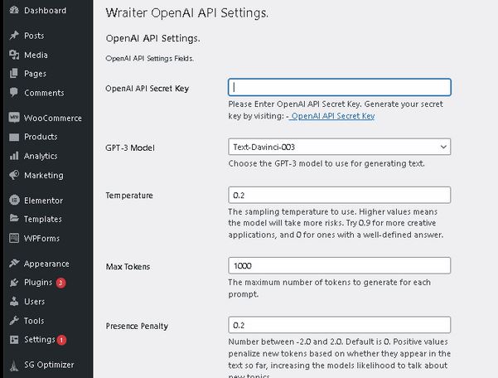
Task: Click the Analytics bar chart icon
Action: point(14,156)
